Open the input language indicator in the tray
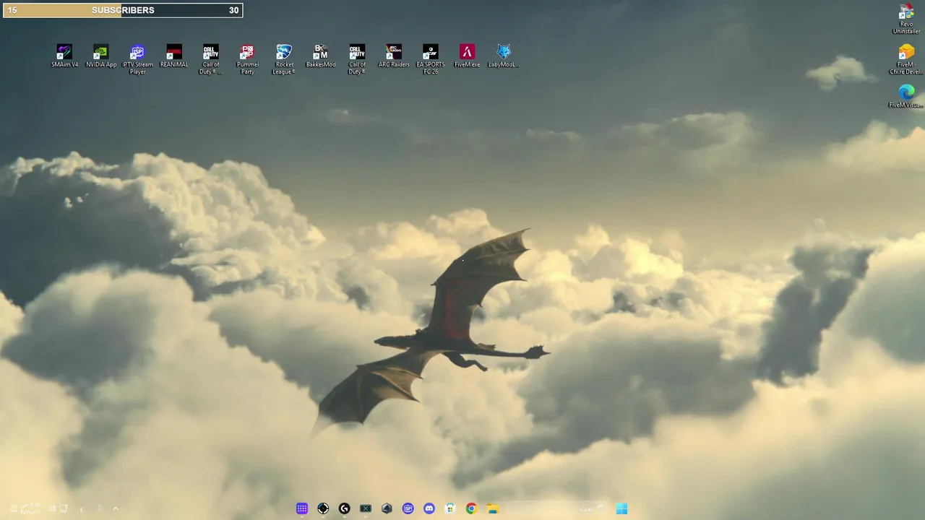Image resolution: width=925 pixels, height=520 pixels. (x=82, y=509)
